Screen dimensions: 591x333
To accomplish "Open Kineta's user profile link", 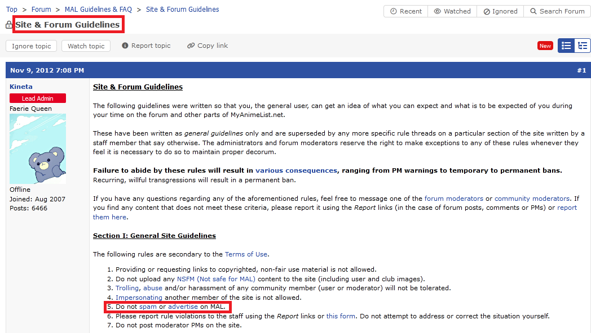I will coord(21,87).
